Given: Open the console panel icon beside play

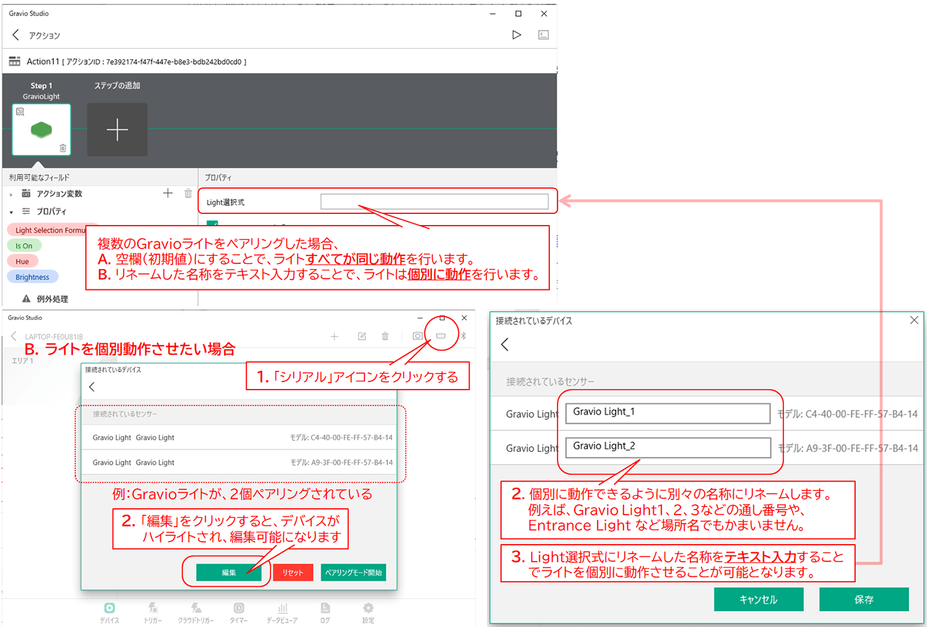Looking at the screenshot, I should pos(543,35).
